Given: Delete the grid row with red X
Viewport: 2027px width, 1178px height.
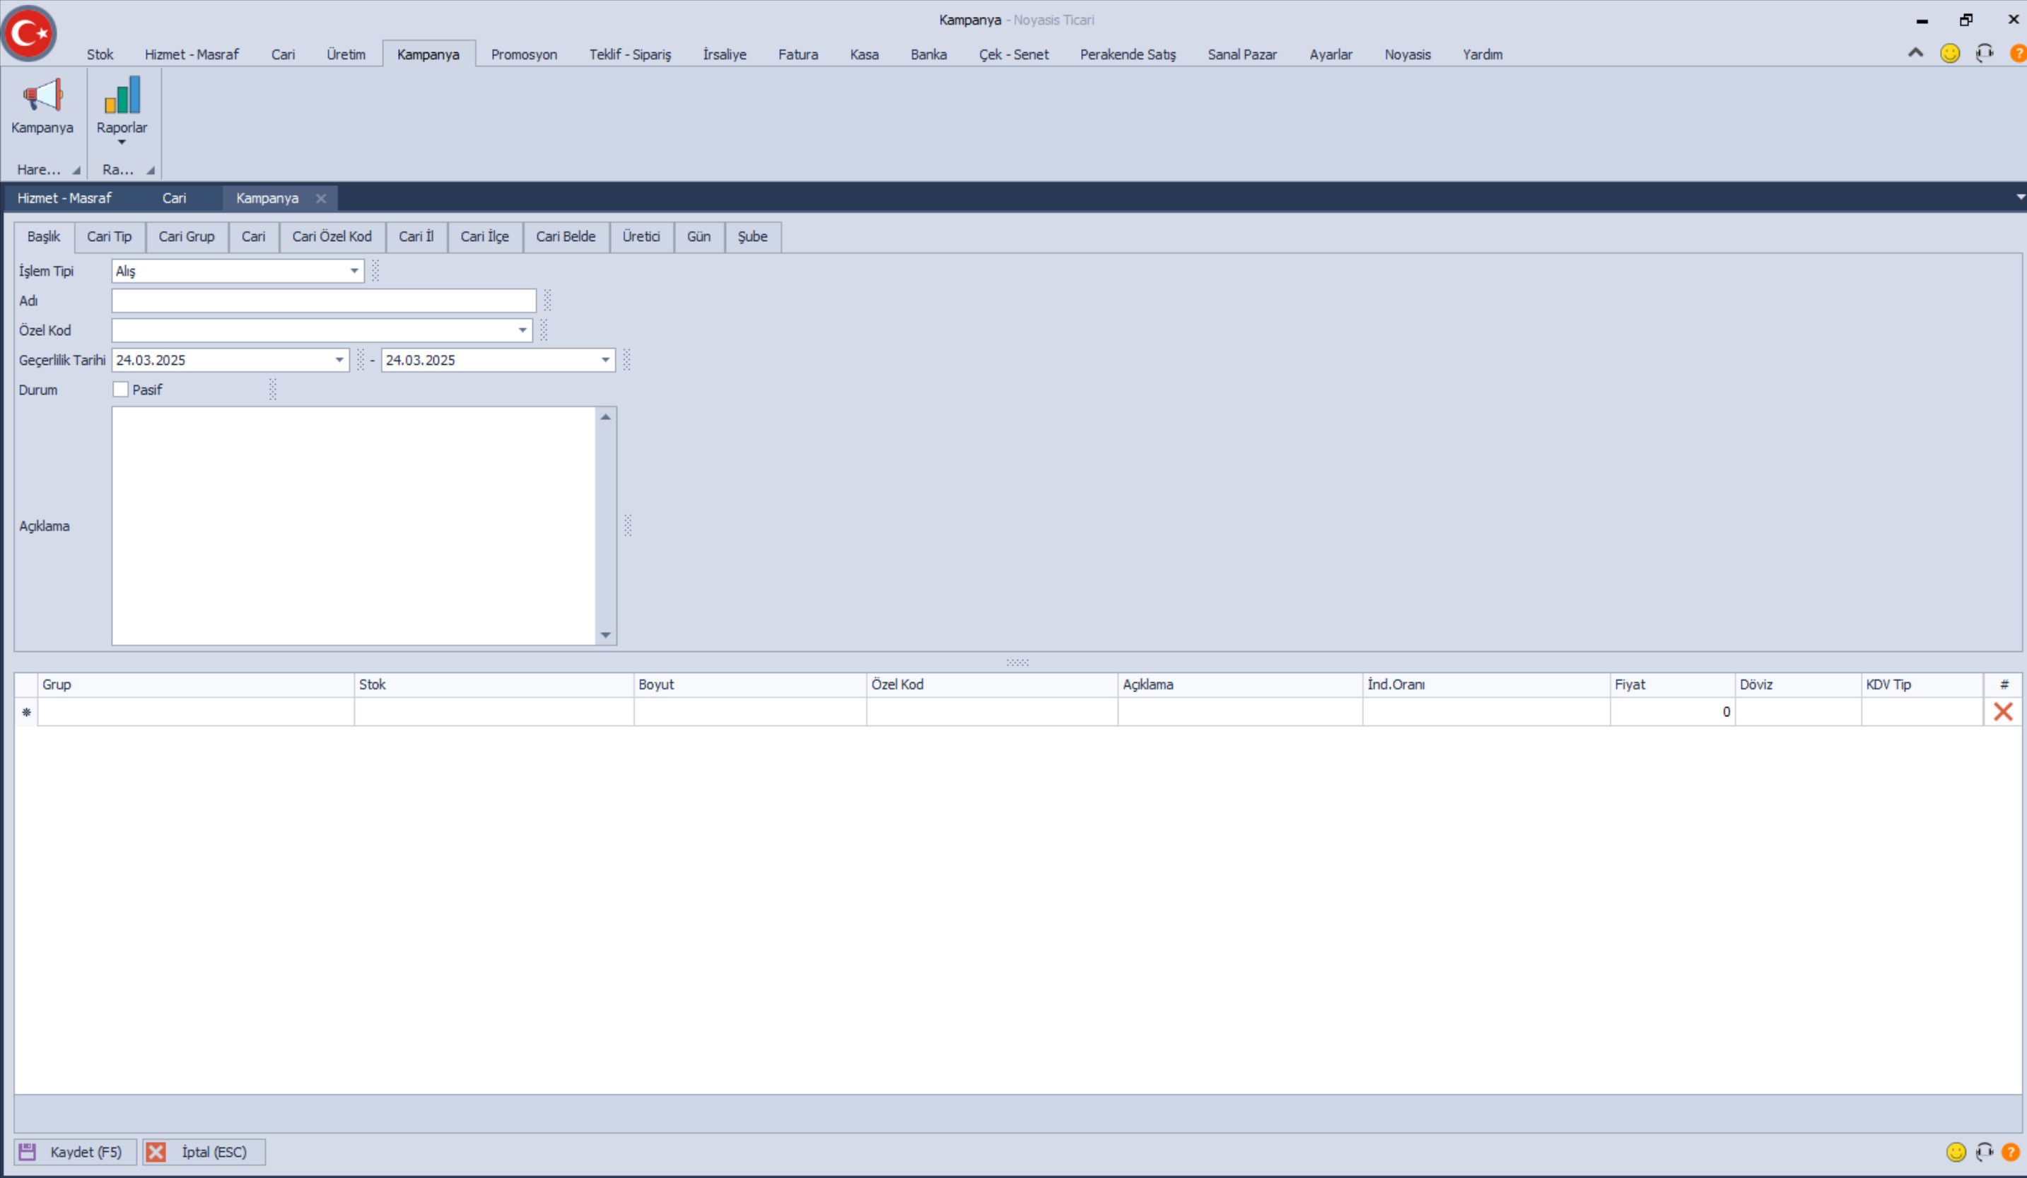Looking at the screenshot, I should [x=2003, y=711].
